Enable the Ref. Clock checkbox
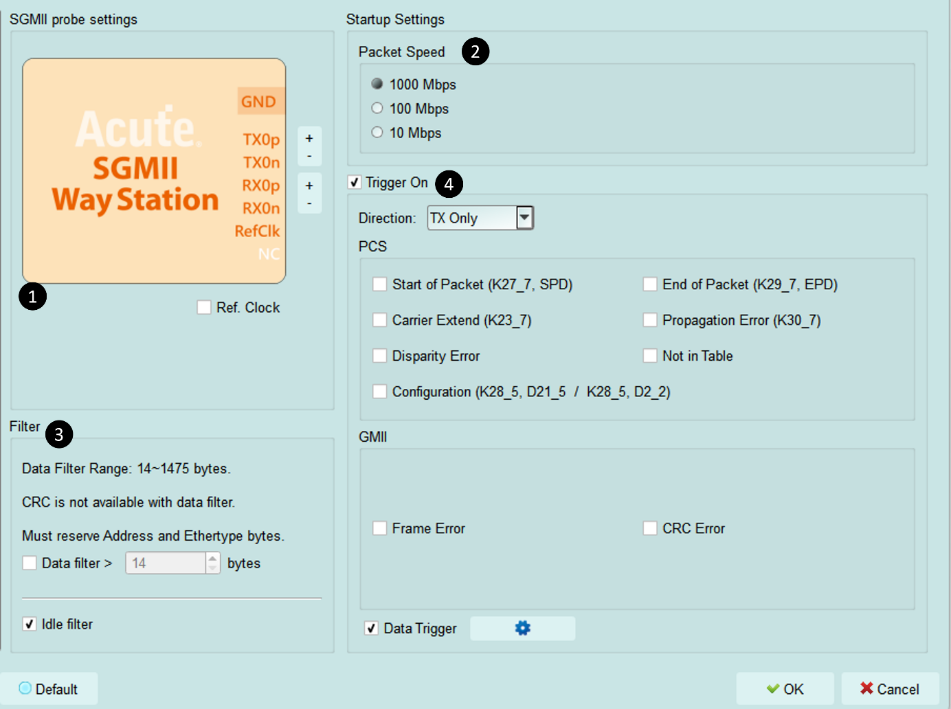951x709 pixels. pos(204,307)
